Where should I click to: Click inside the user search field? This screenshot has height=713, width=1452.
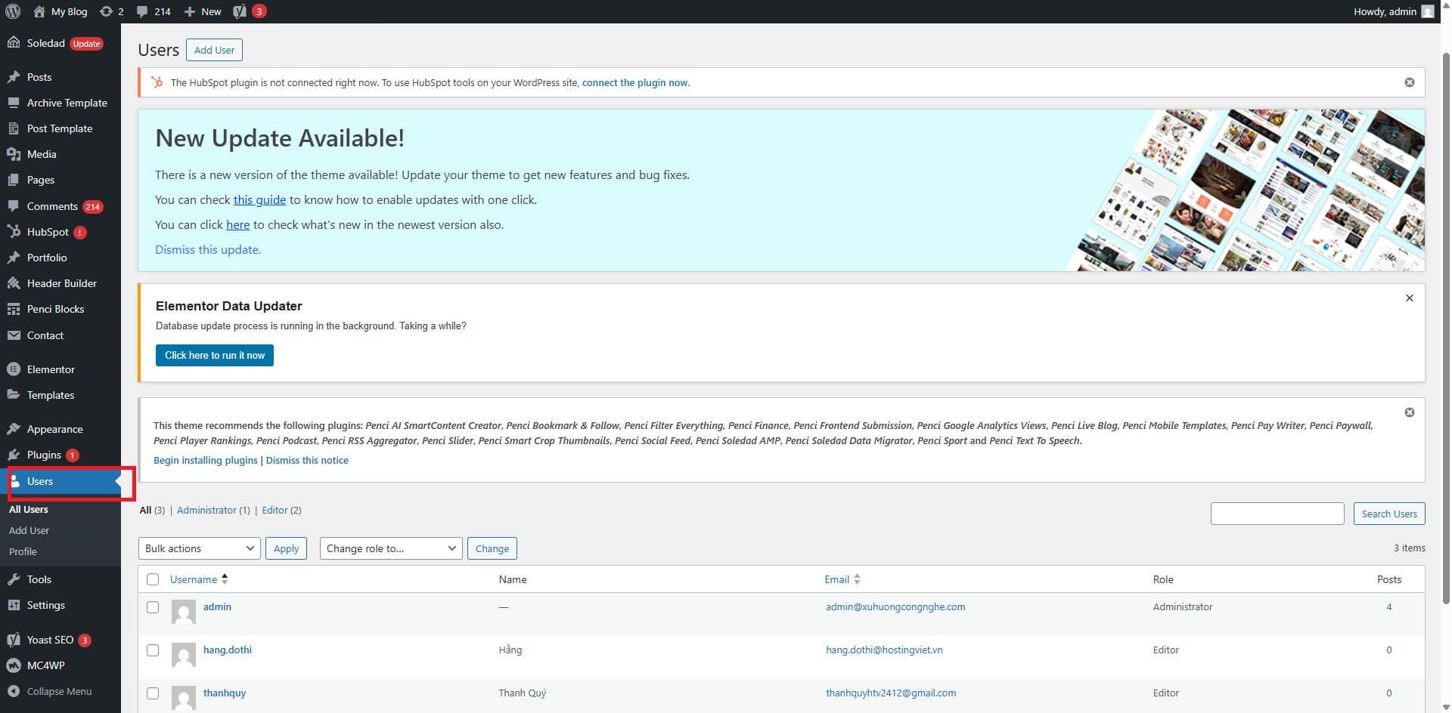1277,513
